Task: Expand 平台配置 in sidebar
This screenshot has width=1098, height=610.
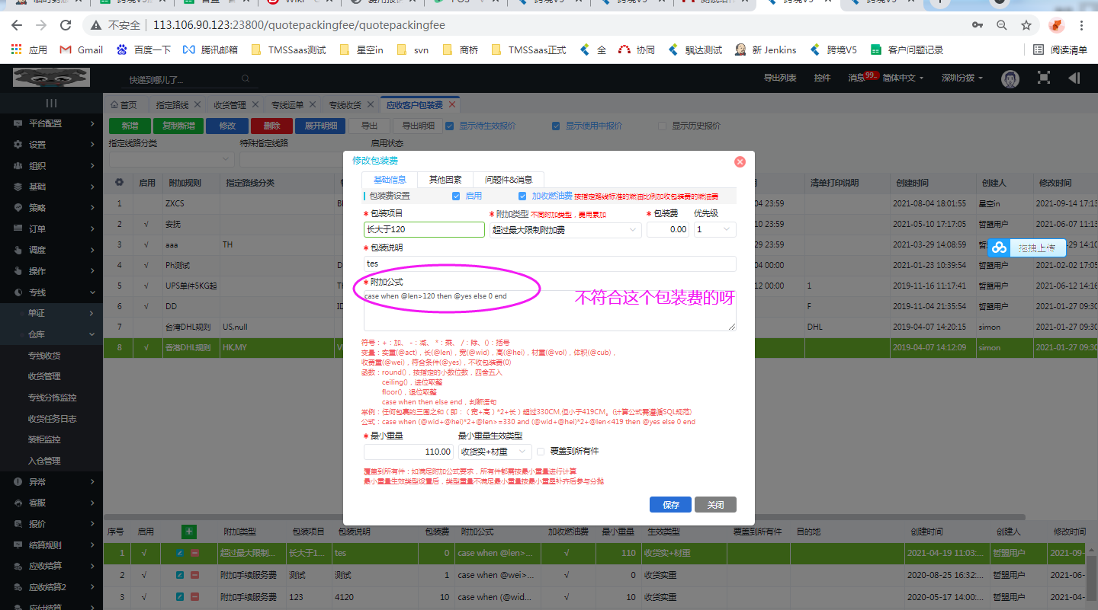Action: pos(51,123)
